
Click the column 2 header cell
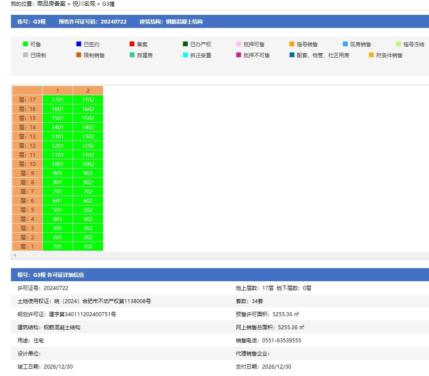pyautogui.click(x=88, y=90)
